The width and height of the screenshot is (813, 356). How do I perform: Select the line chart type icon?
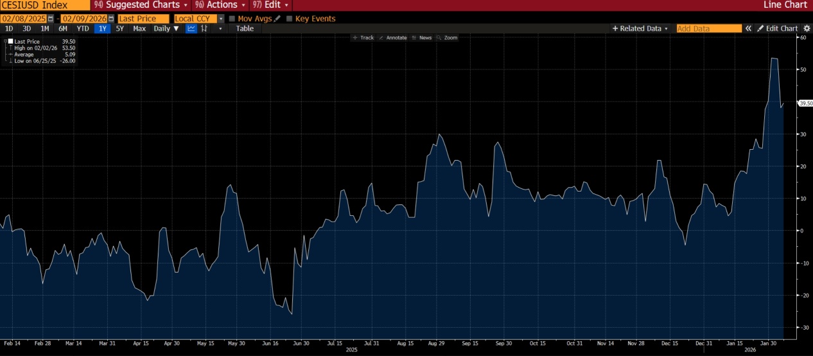(x=191, y=28)
